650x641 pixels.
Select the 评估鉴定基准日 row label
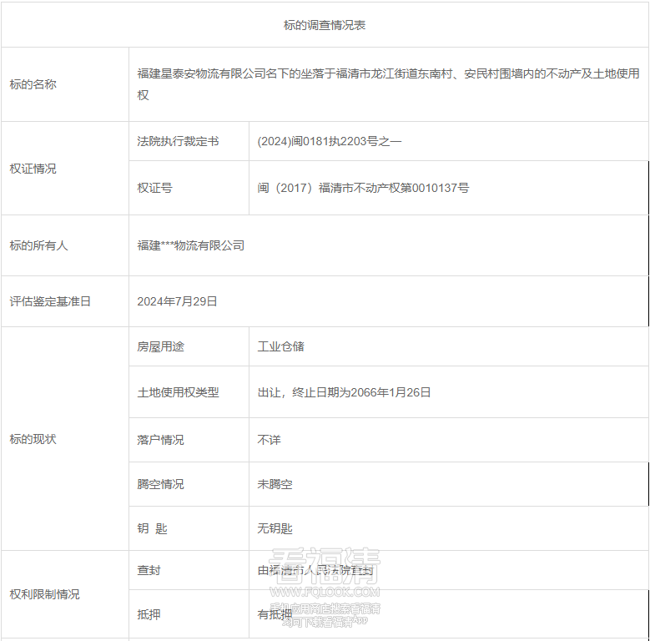(50, 301)
